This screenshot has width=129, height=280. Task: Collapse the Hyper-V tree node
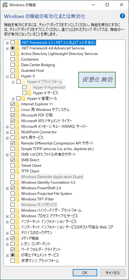[x=7, y=76]
